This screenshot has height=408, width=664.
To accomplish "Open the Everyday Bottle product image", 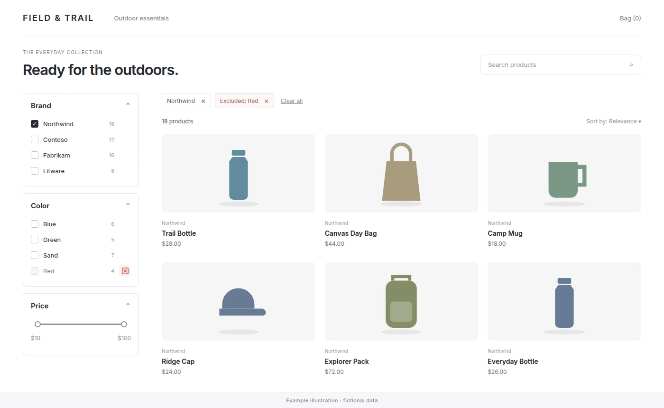I will [564, 301].
